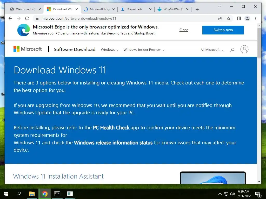Click the Download Windows 11 heading
The width and height of the screenshot is (266, 199).
60,70
